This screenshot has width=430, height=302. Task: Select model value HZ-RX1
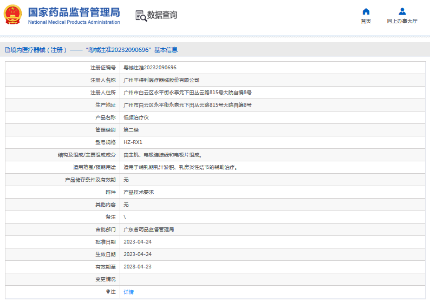coord(133,142)
